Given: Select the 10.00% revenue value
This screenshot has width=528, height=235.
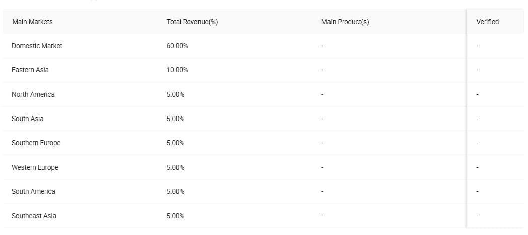Looking at the screenshot, I should tap(177, 70).
